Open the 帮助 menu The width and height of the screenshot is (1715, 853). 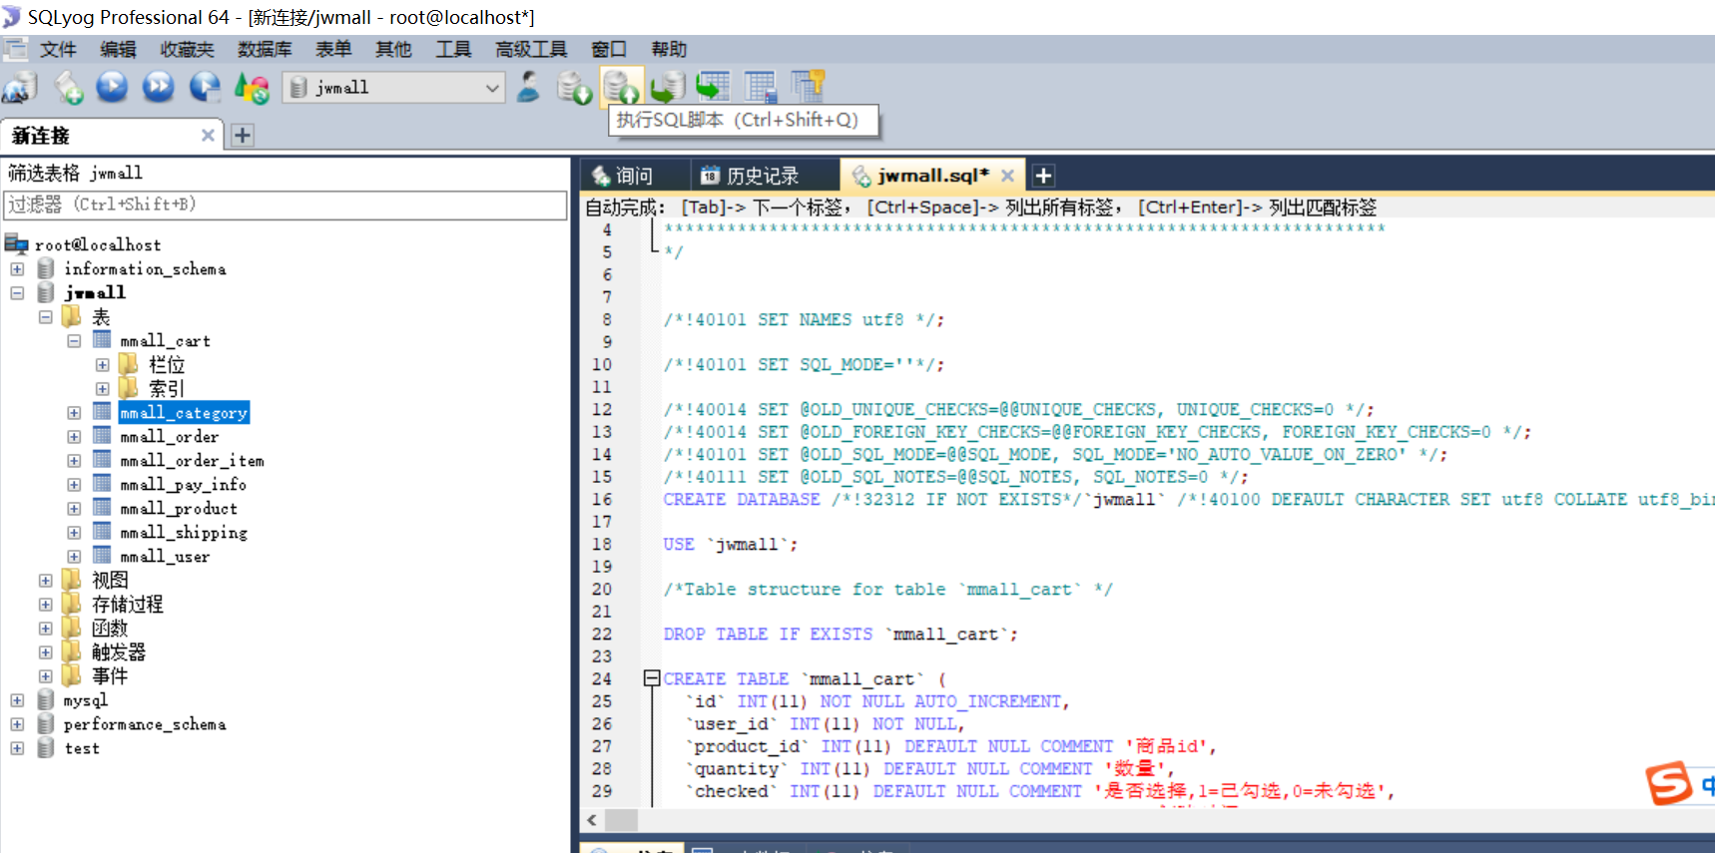669,49
